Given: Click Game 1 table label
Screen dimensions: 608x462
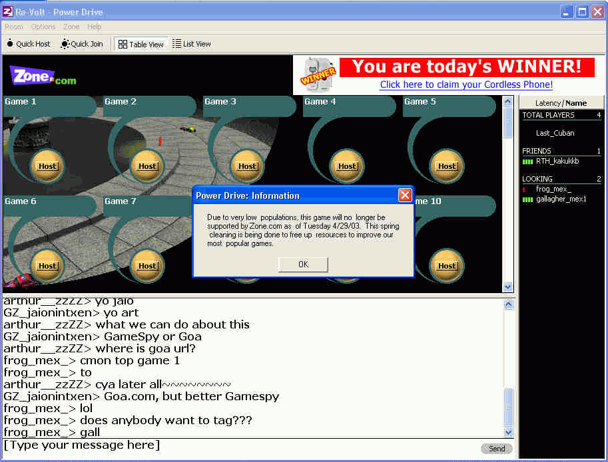Looking at the screenshot, I should point(21,102).
